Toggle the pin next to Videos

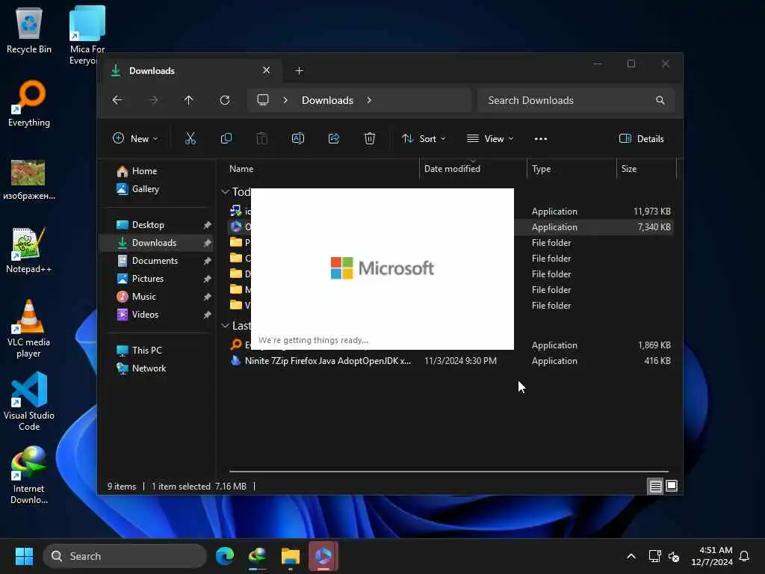click(207, 315)
